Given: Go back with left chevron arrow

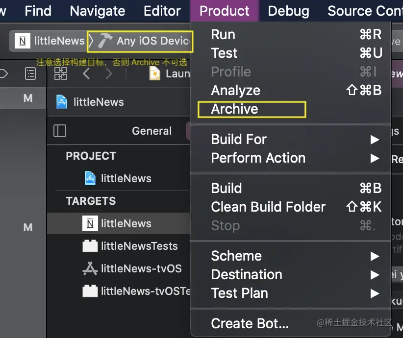Looking at the screenshot, I should pos(87,73).
